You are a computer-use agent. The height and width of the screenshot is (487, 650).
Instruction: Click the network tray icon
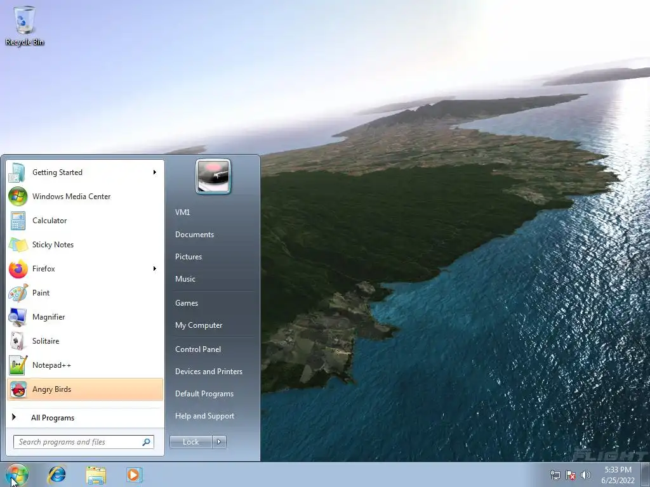[x=555, y=475]
